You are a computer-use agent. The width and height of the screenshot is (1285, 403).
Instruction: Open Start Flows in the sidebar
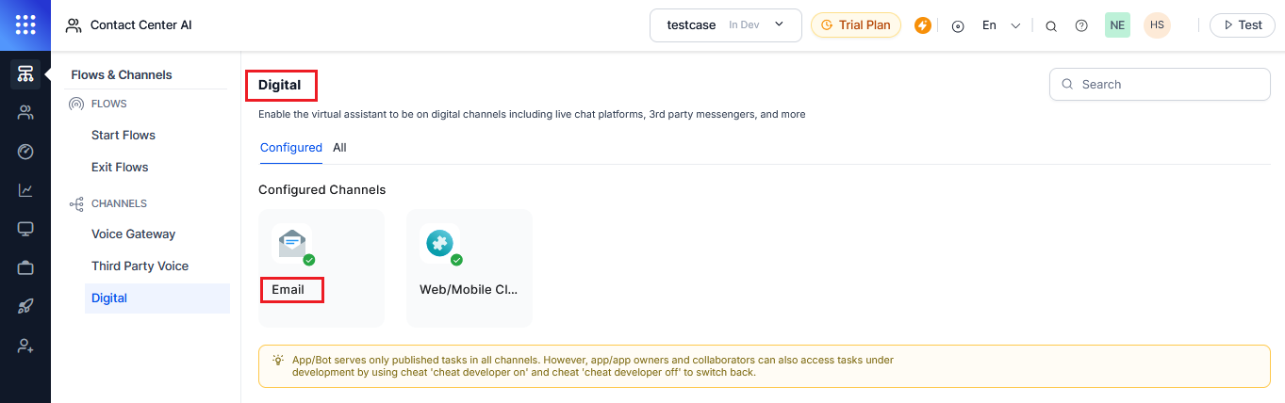click(x=124, y=136)
